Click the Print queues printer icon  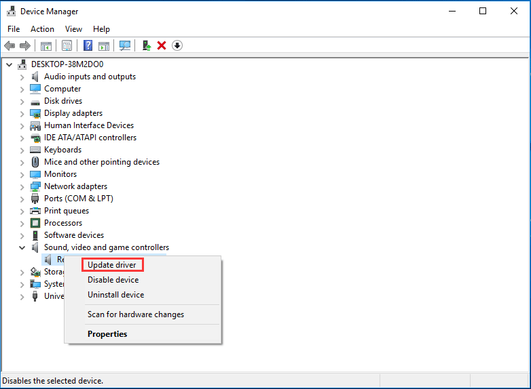(x=35, y=211)
